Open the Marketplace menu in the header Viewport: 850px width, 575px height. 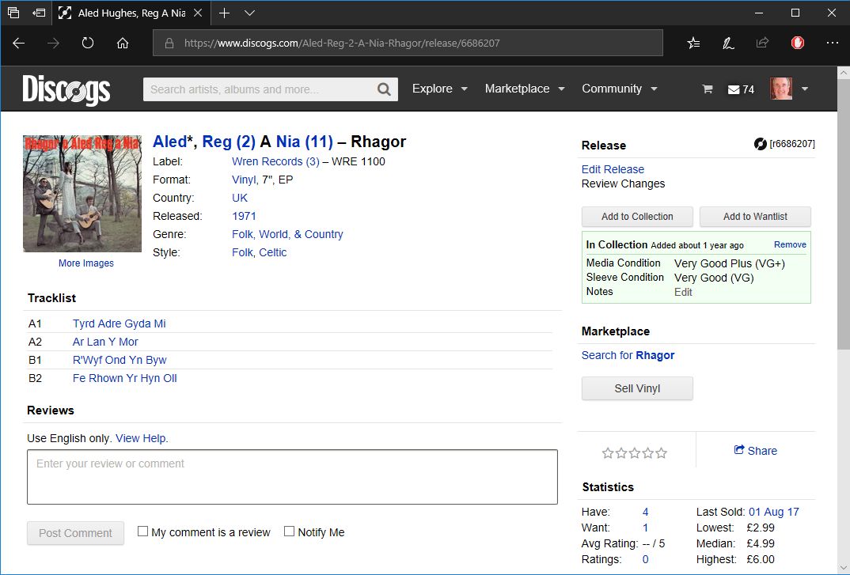click(x=524, y=89)
